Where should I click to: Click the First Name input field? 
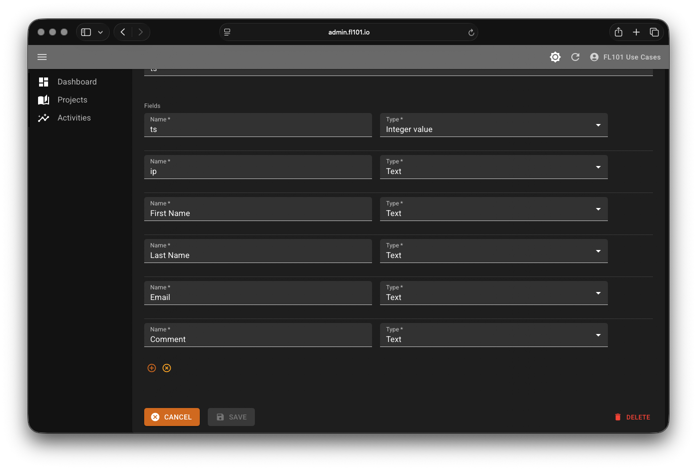point(258,213)
